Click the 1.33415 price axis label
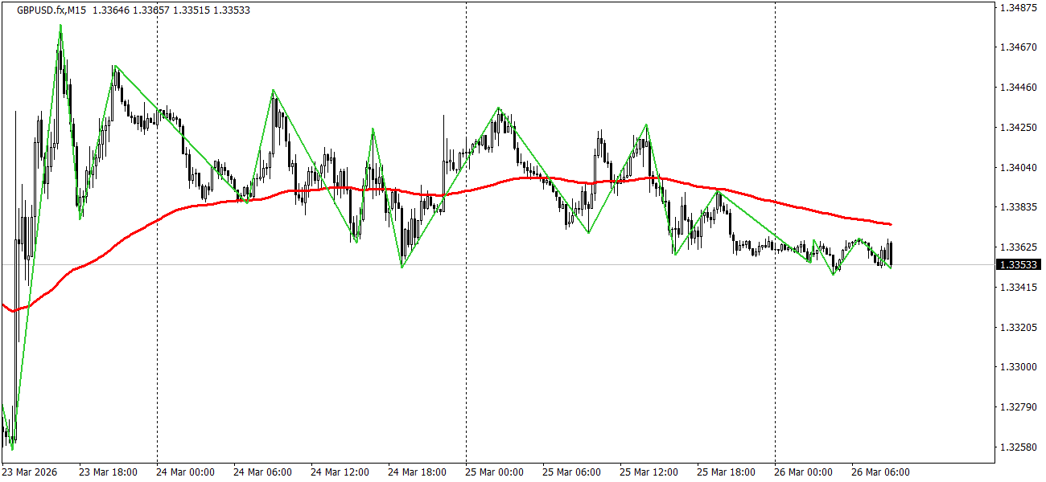Screen dimensions: 1046x482 (x=1017, y=288)
